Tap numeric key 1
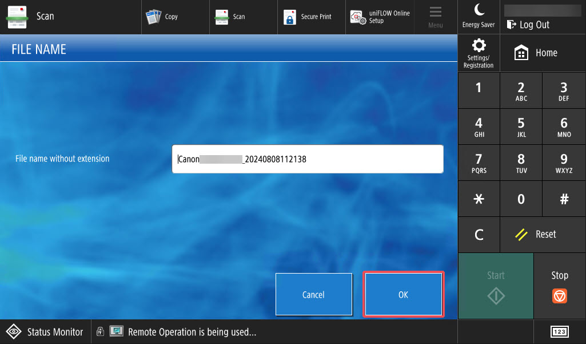This screenshot has width=586, height=344. (x=479, y=90)
